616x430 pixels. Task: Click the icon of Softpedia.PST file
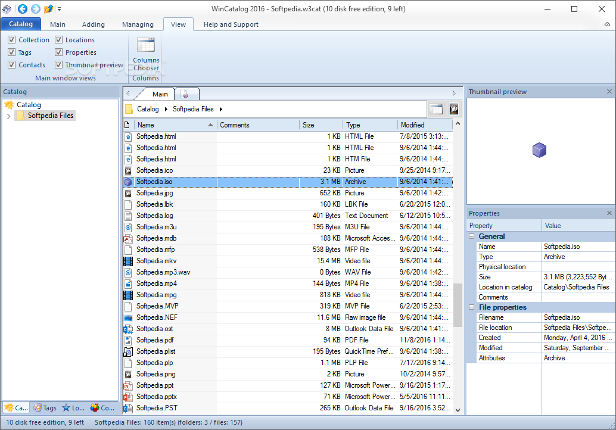point(128,409)
